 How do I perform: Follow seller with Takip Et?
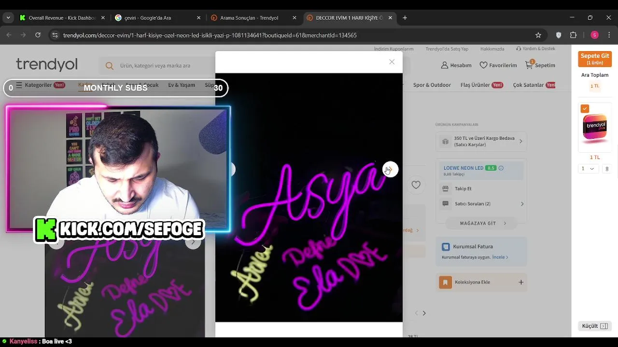[x=463, y=188]
